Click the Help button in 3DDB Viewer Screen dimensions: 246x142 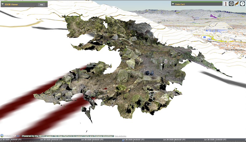point(42,5)
